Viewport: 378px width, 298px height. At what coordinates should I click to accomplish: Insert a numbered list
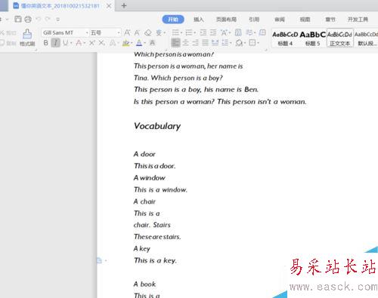(x=189, y=32)
